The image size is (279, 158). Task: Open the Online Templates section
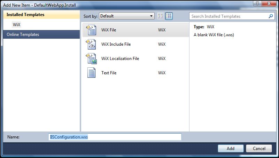tap(41, 35)
